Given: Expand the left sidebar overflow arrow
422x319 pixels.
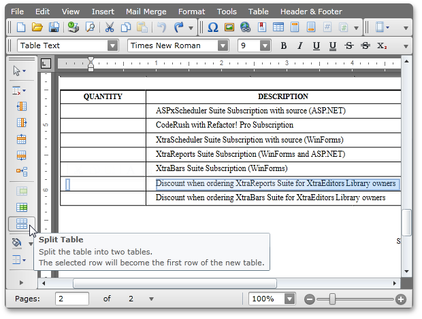Looking at the screenshot, I should pos(22,282).
